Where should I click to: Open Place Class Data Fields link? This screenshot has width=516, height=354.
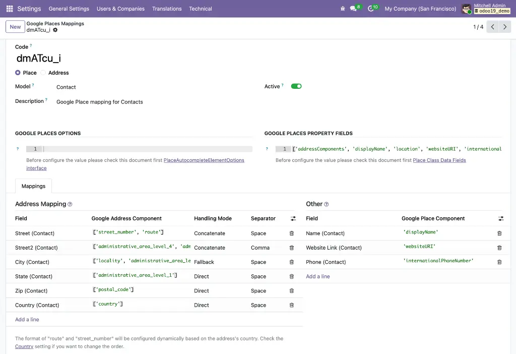(x=439, y=160)
